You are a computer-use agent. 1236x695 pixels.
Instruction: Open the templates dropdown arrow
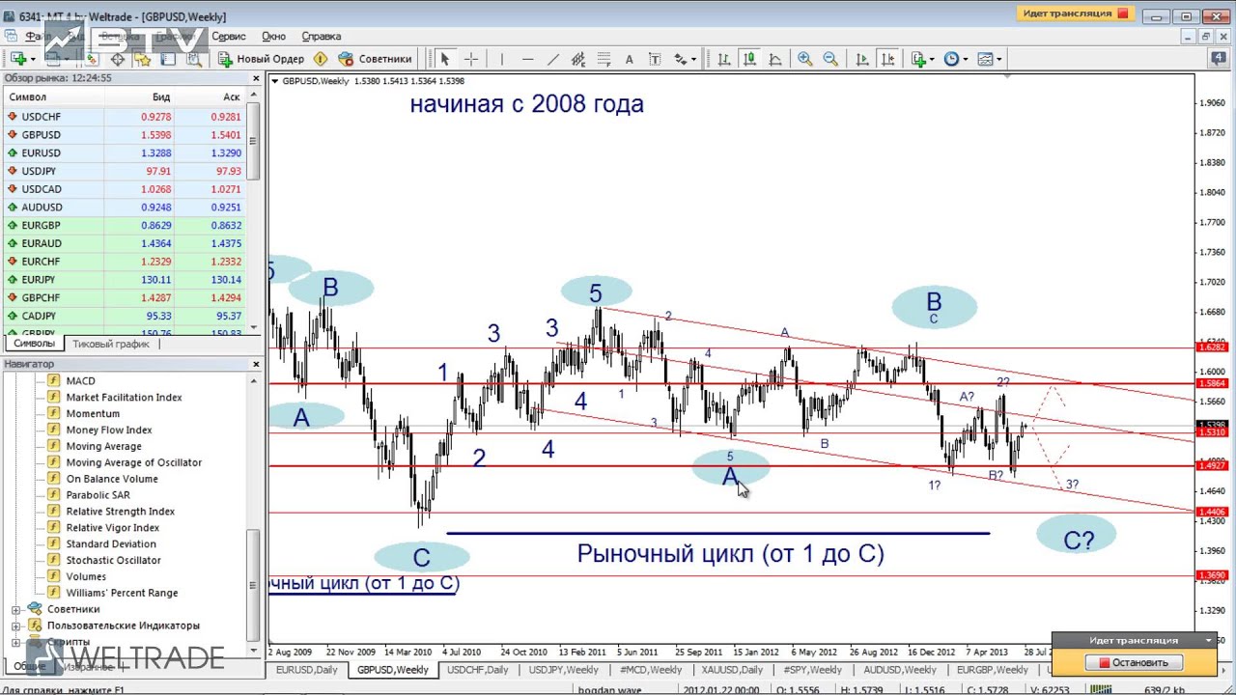(999, 59)
